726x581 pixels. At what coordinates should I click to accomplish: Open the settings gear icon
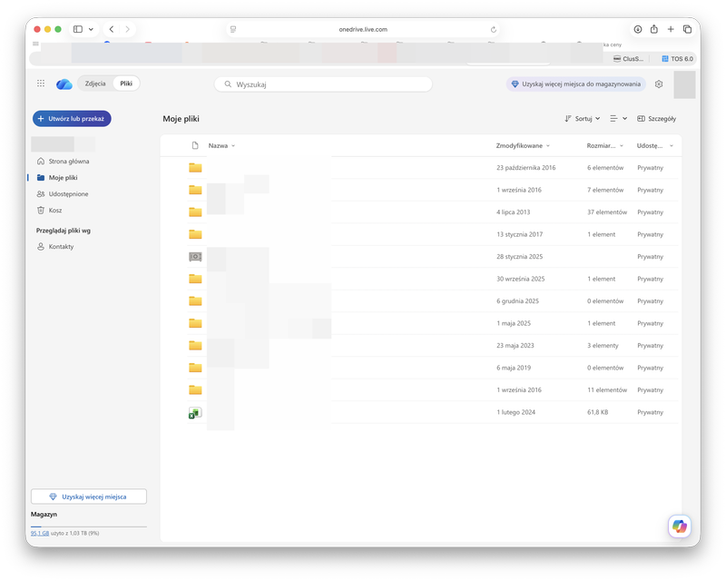point(659,84)
